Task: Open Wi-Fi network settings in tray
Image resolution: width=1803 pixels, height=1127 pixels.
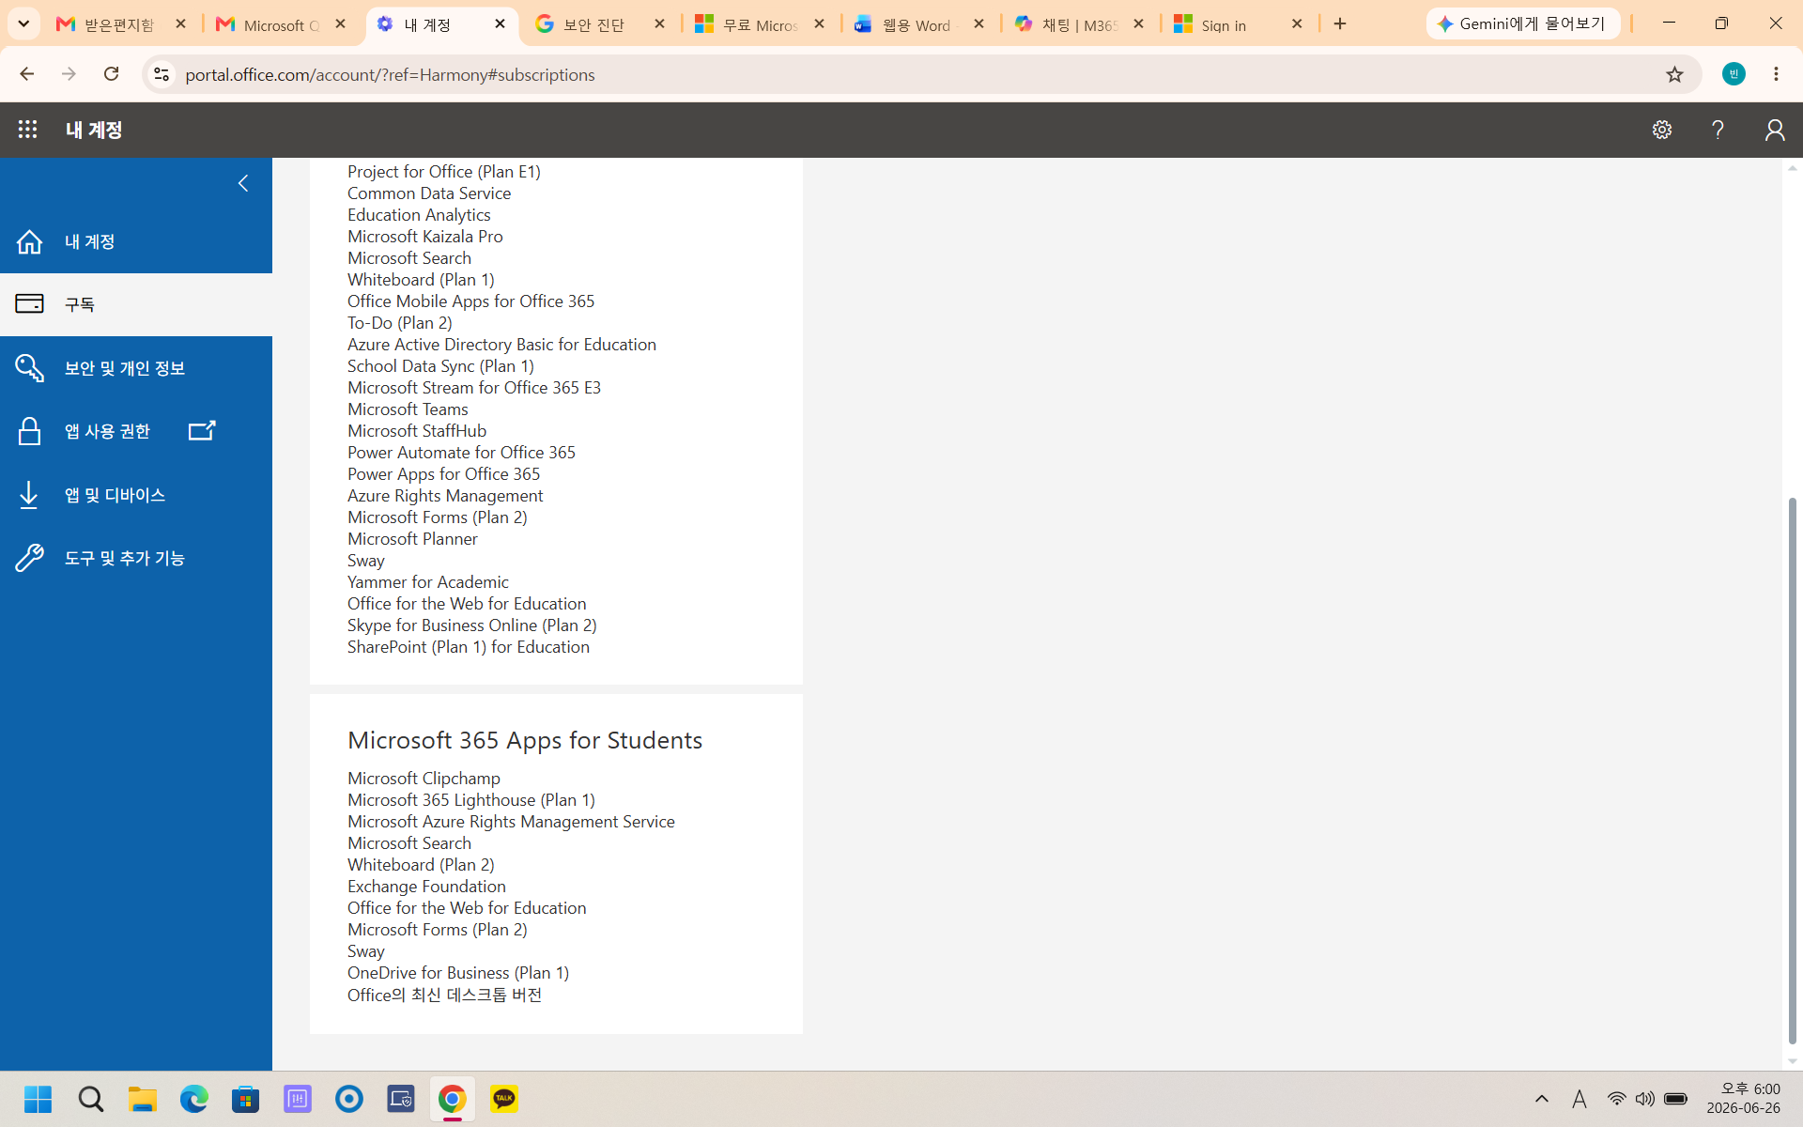Action: [1616, 1099]
